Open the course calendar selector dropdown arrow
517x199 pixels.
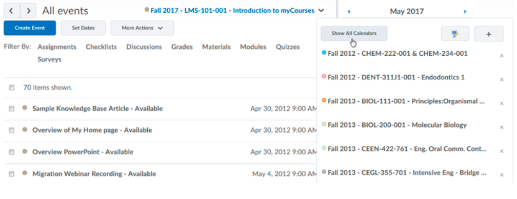coord(322,11)
